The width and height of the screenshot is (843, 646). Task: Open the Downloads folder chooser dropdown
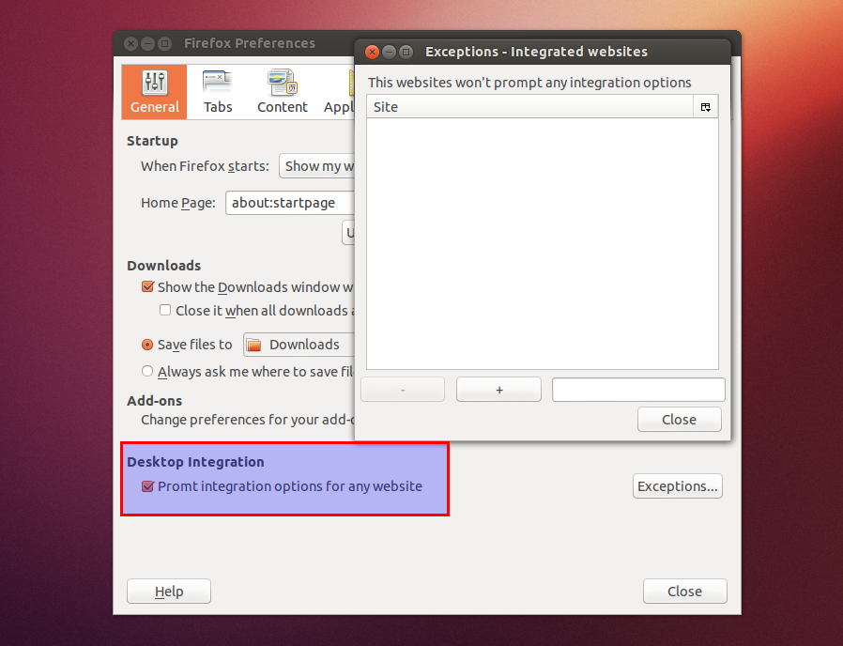tap(299, 345)
